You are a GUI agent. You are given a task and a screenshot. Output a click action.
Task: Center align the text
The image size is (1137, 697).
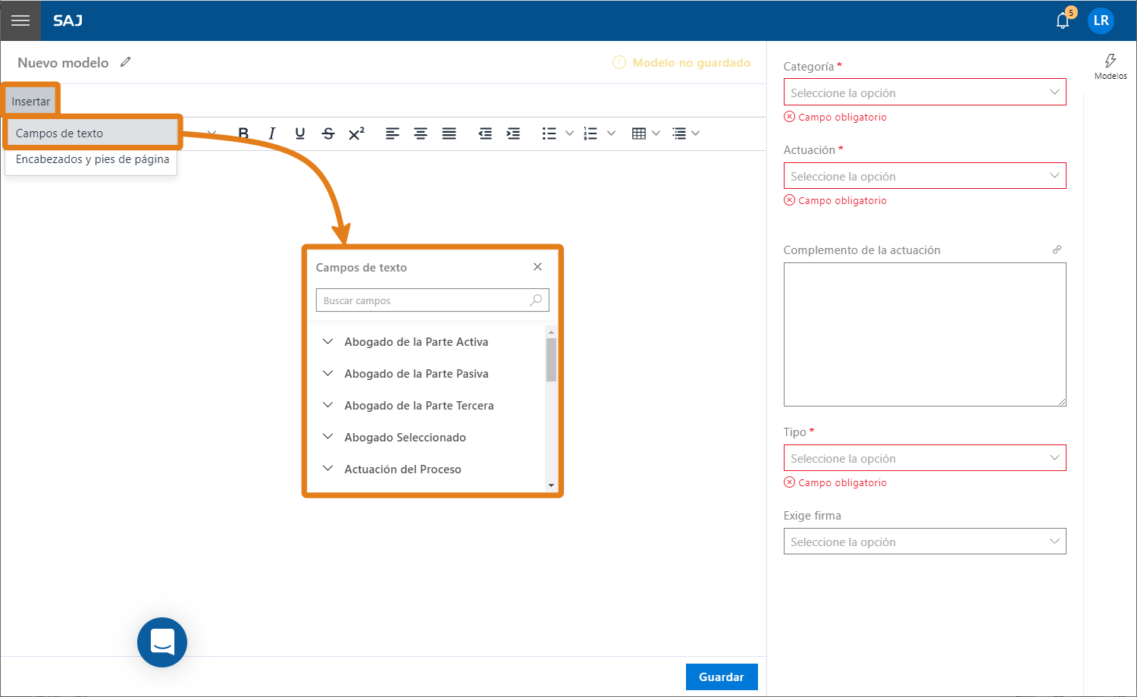421,133
